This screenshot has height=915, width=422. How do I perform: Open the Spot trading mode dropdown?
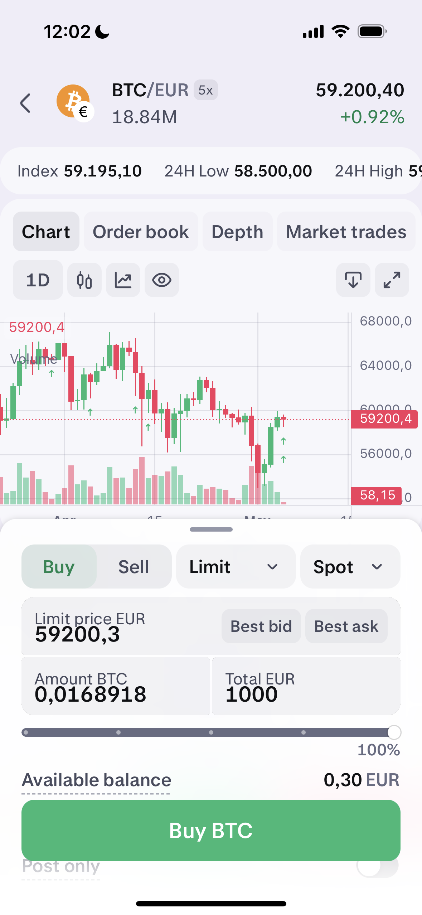tap(350, 567)
